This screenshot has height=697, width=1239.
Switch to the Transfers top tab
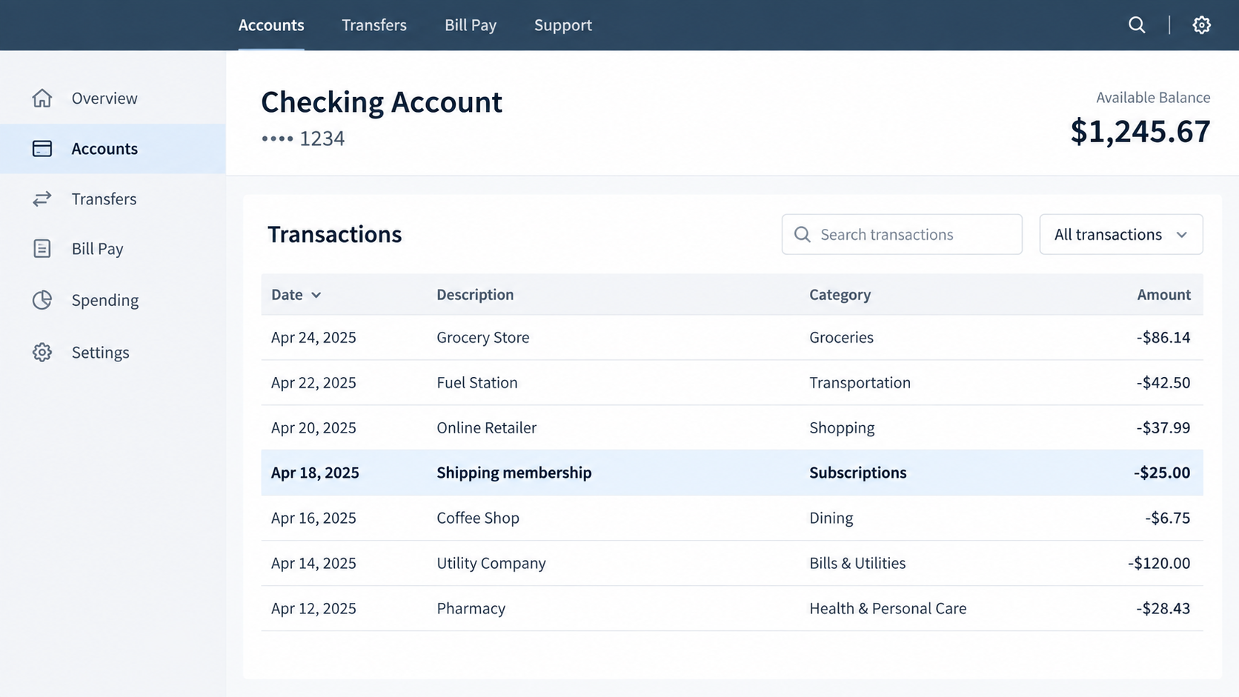point(374,25)
